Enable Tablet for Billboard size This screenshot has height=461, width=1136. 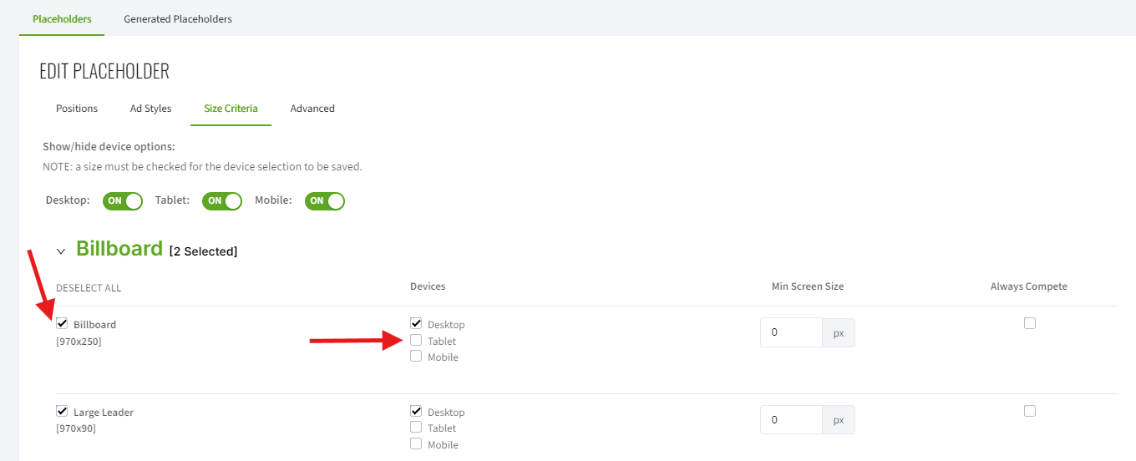(x=416, y=341)
